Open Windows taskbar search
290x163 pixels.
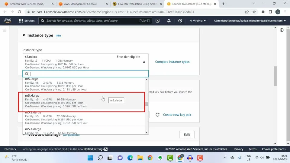[100, 158]
